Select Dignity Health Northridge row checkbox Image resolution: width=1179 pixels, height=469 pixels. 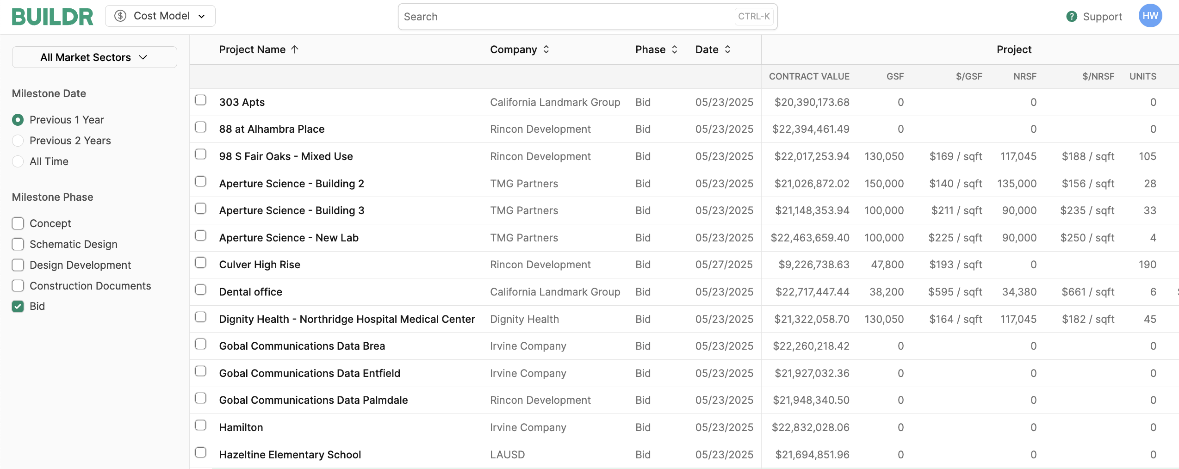pos(200,317)
